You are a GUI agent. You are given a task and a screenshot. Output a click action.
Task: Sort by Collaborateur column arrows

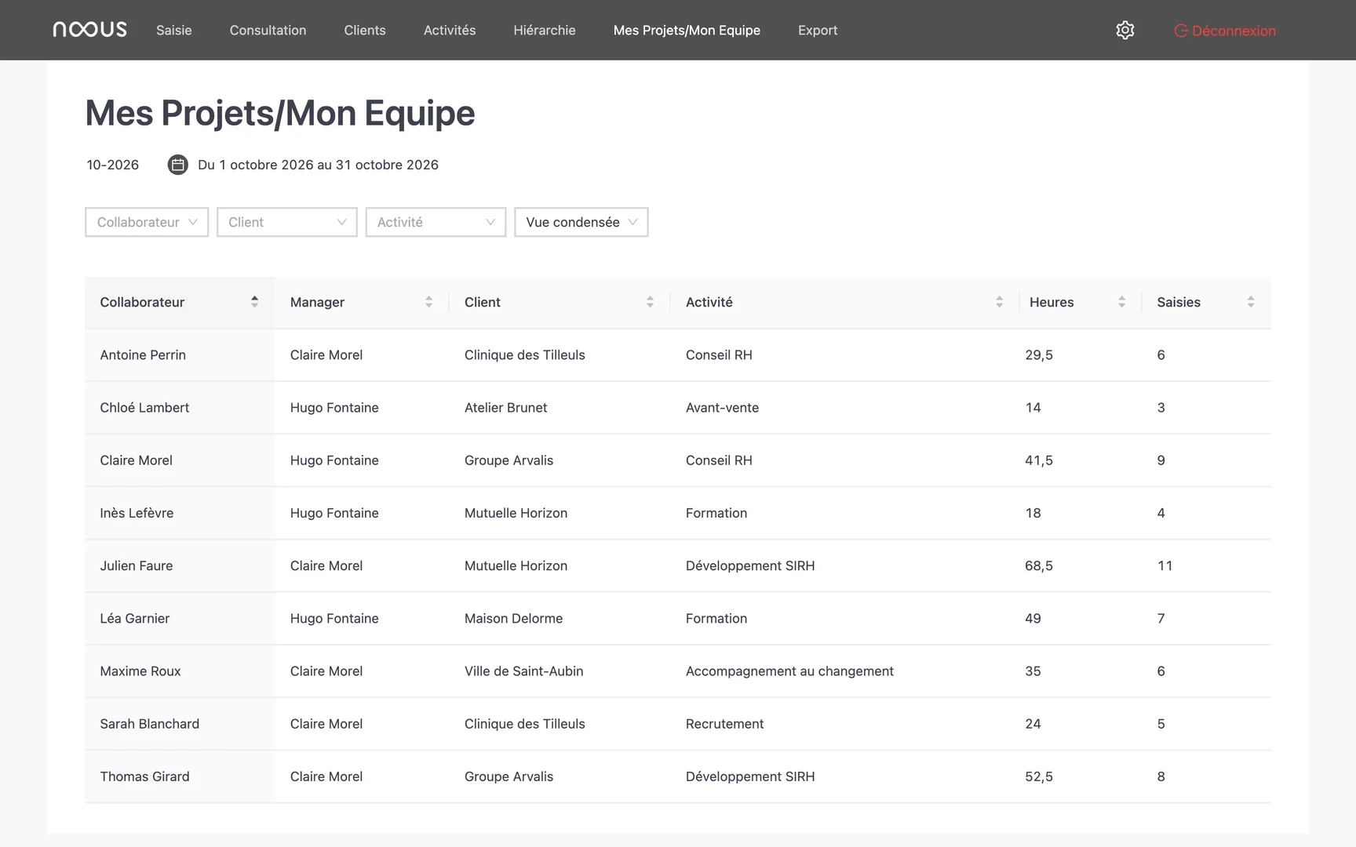254,302
